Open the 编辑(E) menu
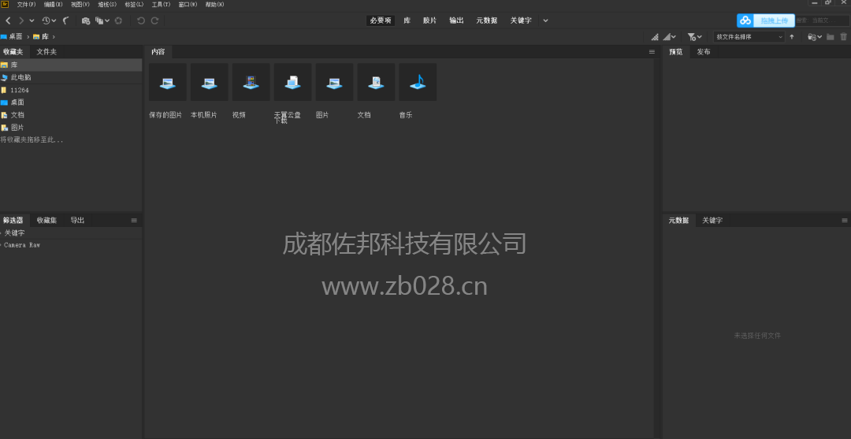 click(54, 5)
